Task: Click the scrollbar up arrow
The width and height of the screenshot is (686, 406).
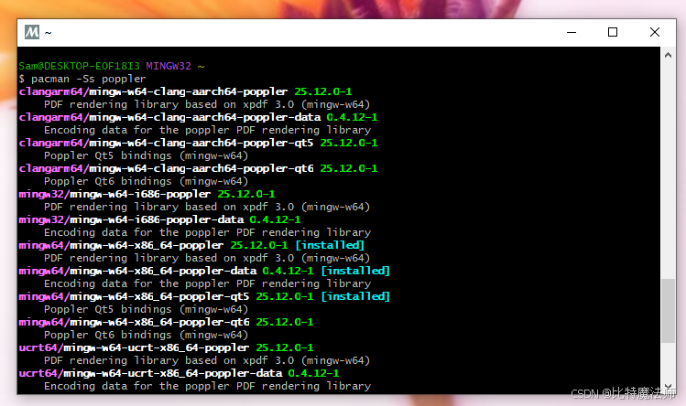Action: pos(668,55)
